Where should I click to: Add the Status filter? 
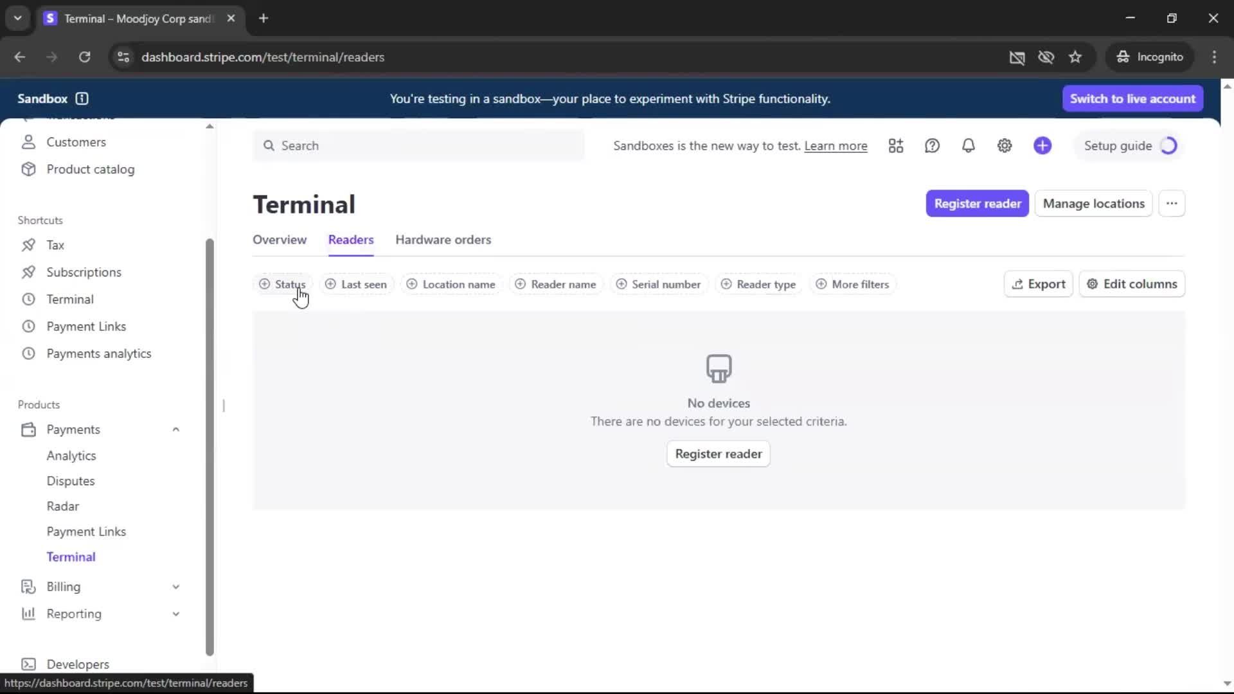[x=282, y=284]
